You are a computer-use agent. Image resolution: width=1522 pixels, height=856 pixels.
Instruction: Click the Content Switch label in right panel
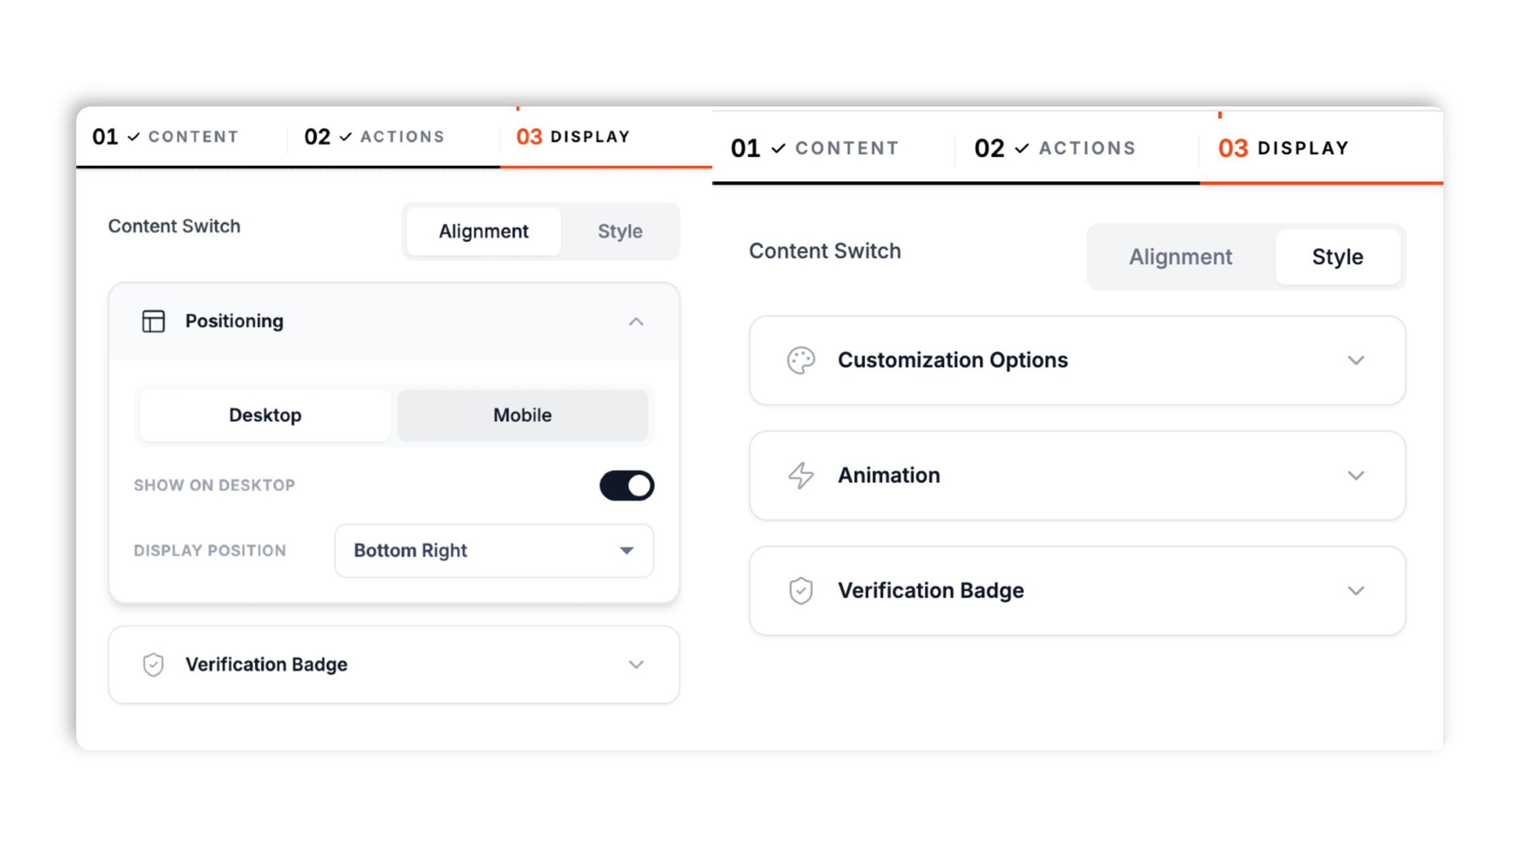pyautogui.click(x=824, y=251)
